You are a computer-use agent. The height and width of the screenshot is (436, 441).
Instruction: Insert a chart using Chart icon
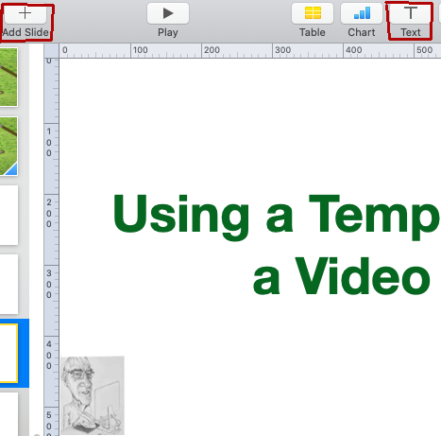coord(362,13)
